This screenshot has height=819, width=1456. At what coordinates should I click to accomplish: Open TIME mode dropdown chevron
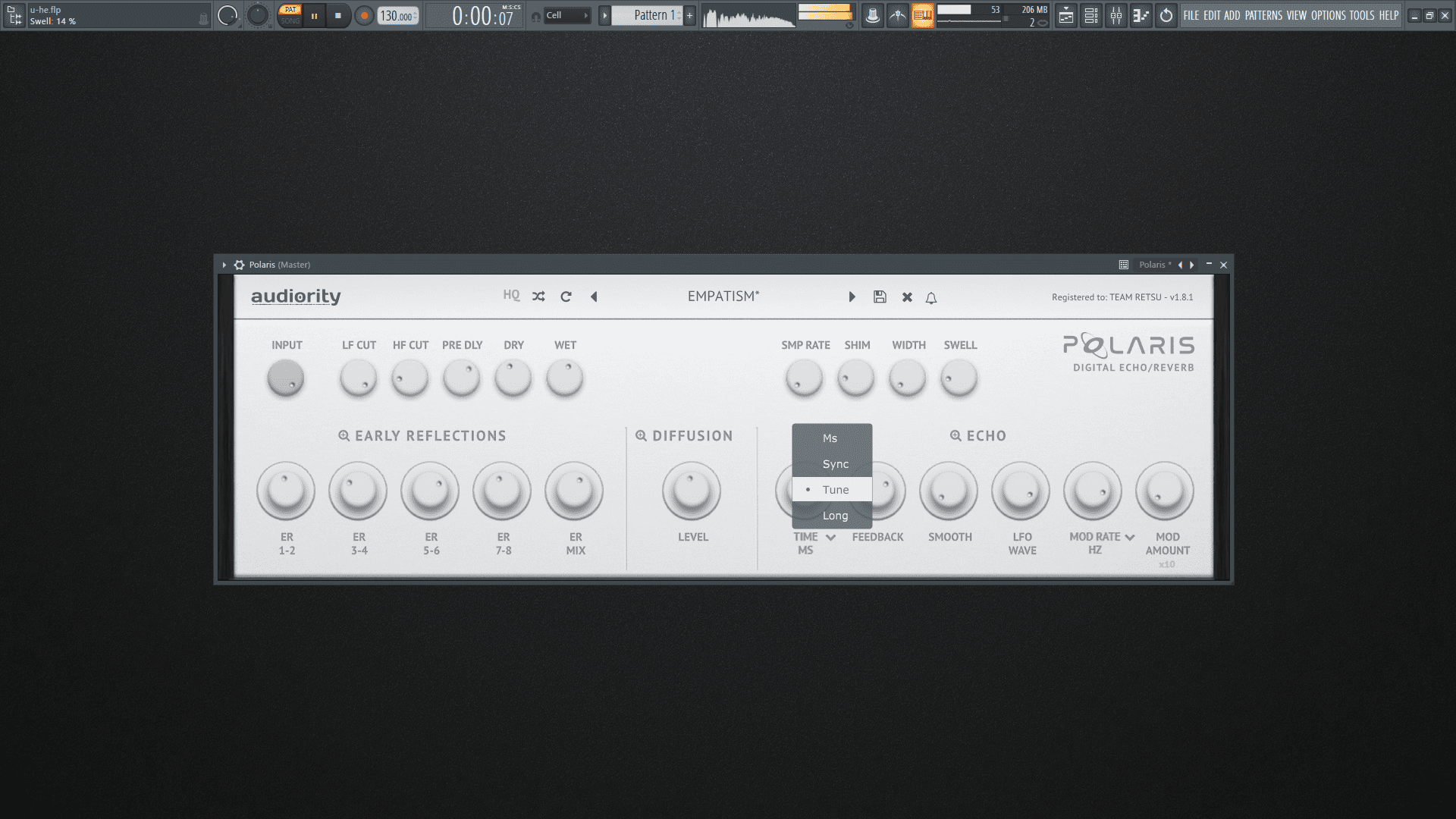pos(830,538)
